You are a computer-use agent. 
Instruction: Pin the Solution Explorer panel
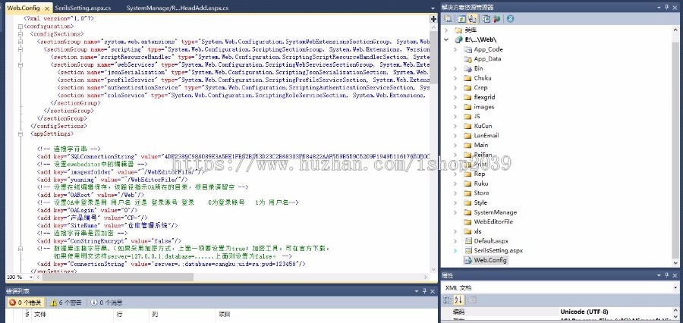(x=667, y=7)
